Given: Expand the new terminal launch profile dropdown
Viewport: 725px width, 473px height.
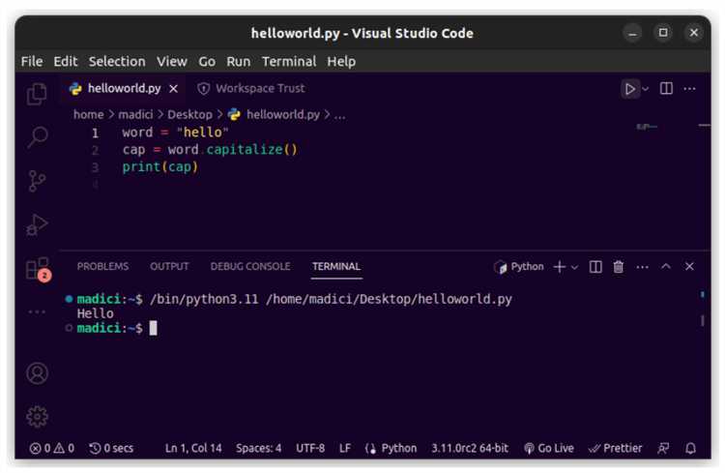Looking at the screenshot, I should tap(574, 267).
